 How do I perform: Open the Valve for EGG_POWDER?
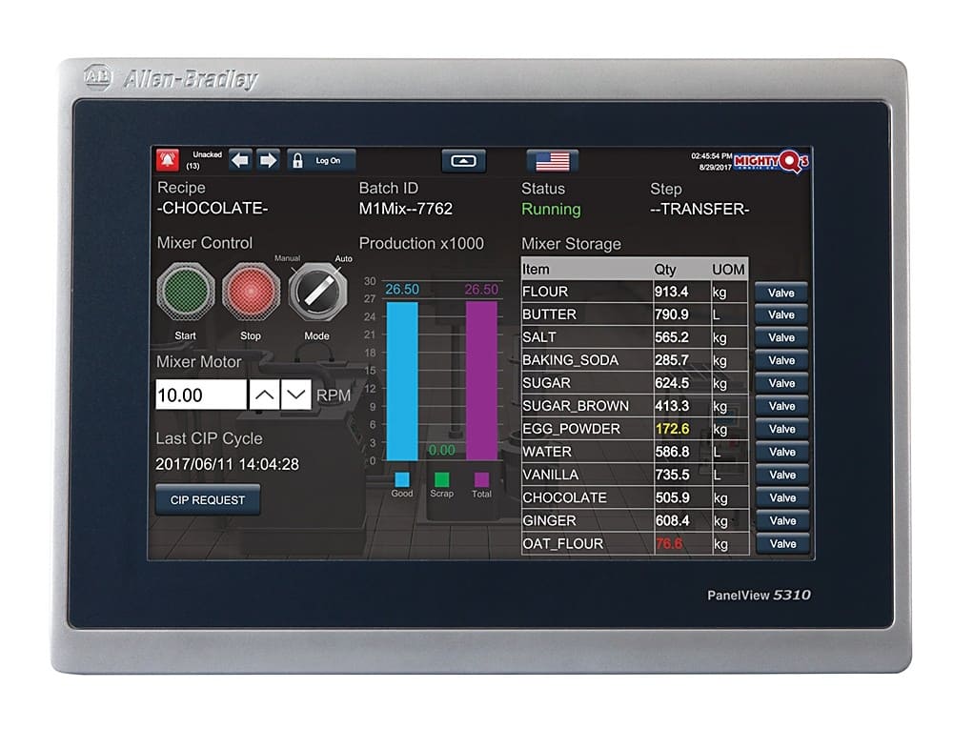pyautogui.click(x=781, y=429)
